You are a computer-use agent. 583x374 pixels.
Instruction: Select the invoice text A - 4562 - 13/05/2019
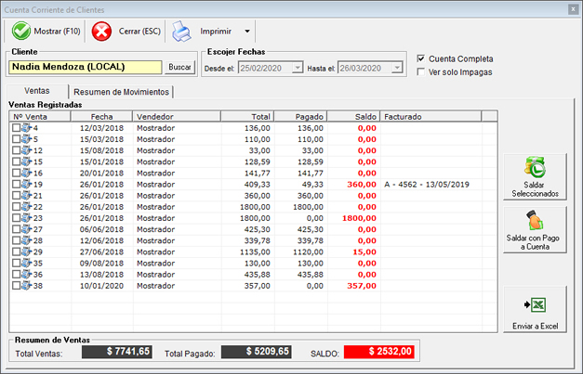click(427, 185)
